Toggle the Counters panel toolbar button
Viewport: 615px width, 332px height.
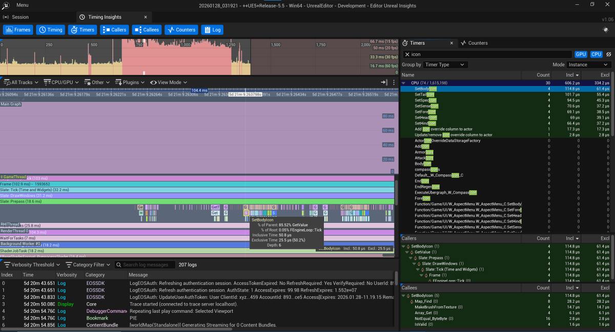pyautogui.click(x=181, y=30)
